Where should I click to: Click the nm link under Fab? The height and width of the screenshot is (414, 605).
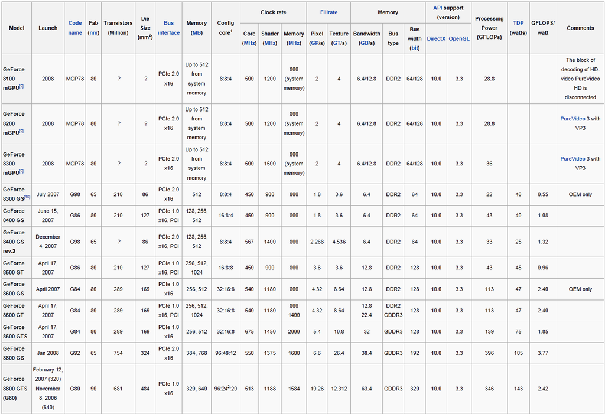point(93,33)
